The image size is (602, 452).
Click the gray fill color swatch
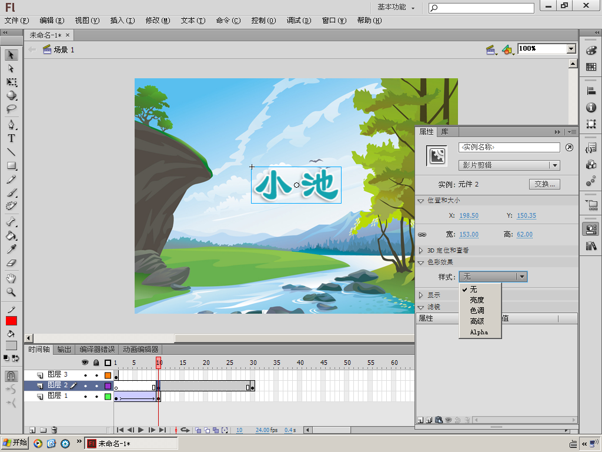click(x=11, y=345)
